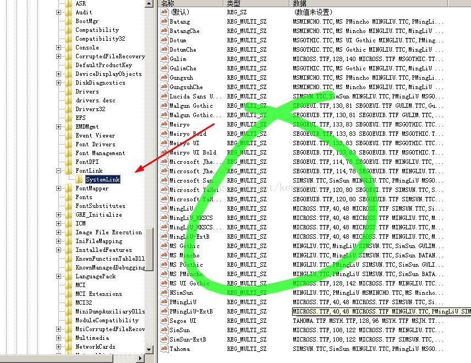Select the drivers.desc key

click(x=96, y=100)
